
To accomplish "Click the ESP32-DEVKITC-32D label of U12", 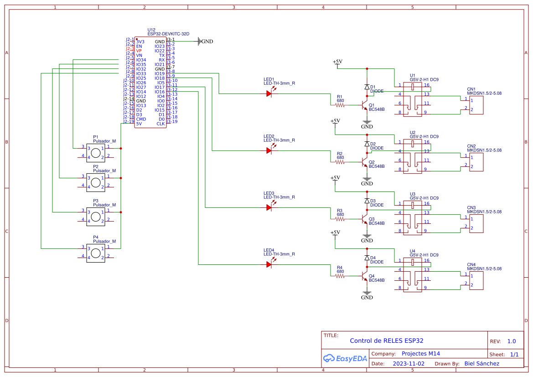I will tap(168, 34).
